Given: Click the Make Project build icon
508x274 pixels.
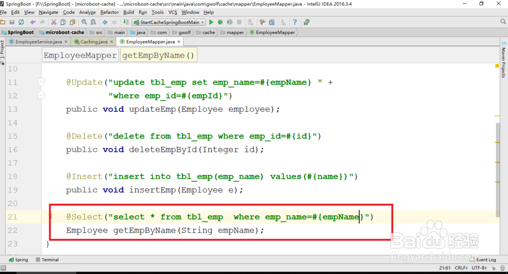Looking at the screenshot, I should tap(126, 22).
